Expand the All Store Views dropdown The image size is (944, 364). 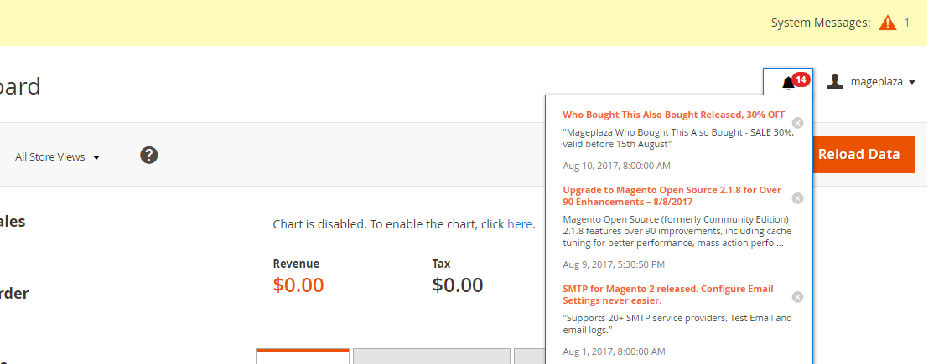(57, 156)
